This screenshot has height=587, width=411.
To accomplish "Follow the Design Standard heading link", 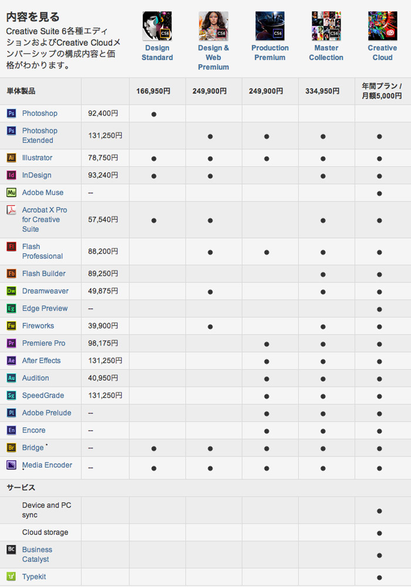I will click(157, 53).
